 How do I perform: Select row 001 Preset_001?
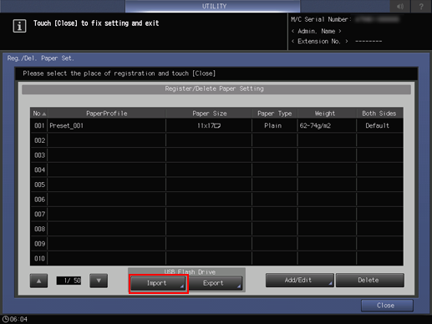click(x=216, y=125)
